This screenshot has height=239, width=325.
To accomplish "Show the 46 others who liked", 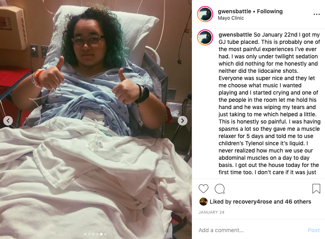I will tap(298, 202).
